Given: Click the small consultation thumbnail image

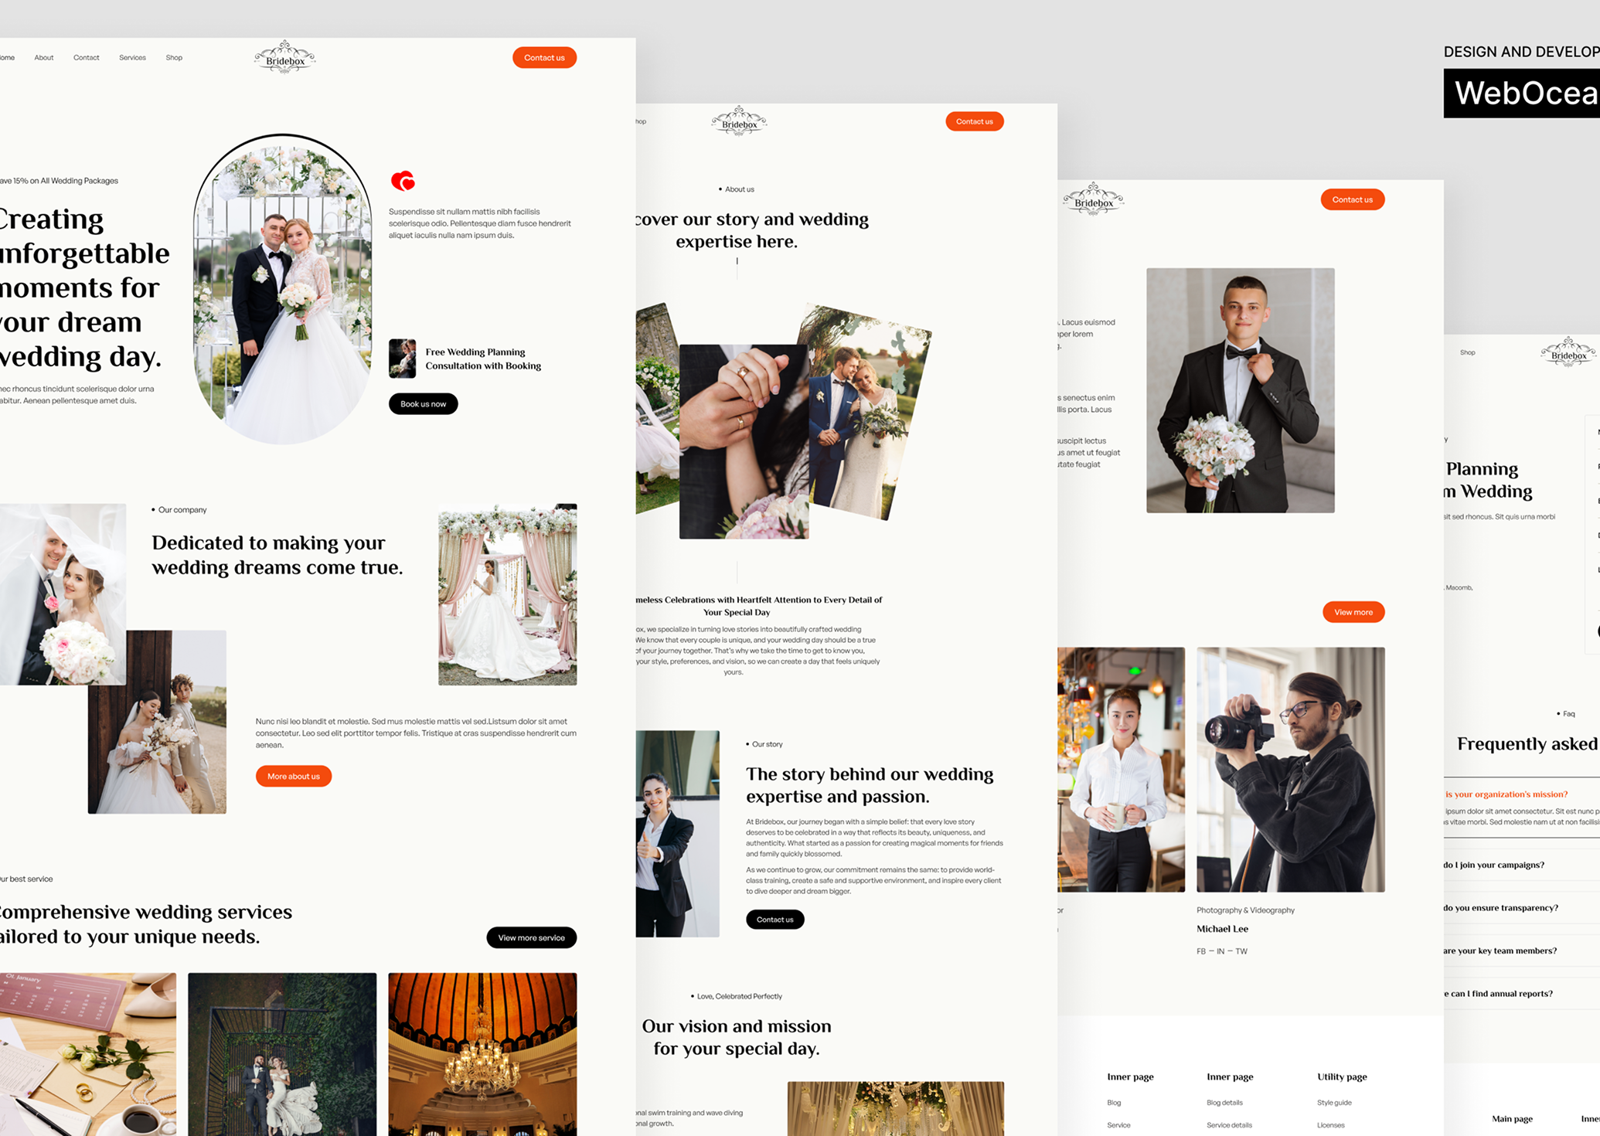Looking at the screenshot, I should 402,359.
